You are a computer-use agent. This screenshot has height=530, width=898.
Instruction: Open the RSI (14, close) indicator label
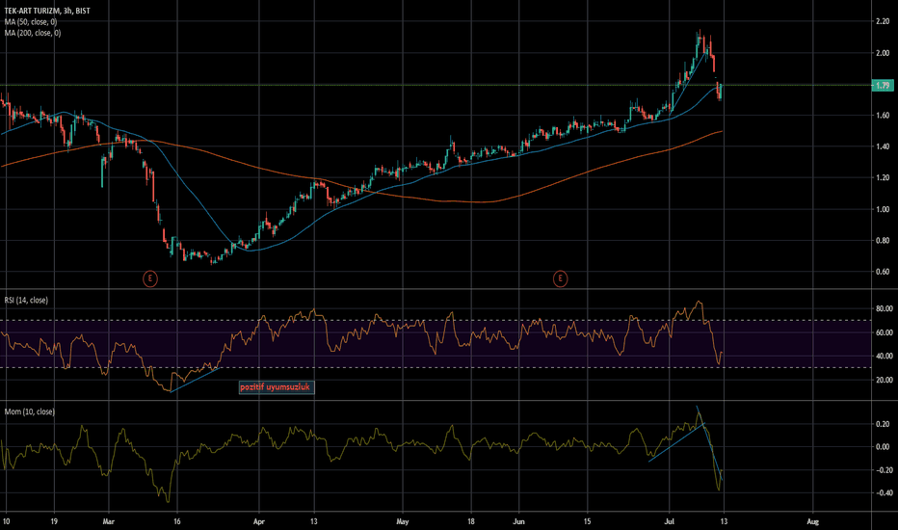[x=26, y=301]
